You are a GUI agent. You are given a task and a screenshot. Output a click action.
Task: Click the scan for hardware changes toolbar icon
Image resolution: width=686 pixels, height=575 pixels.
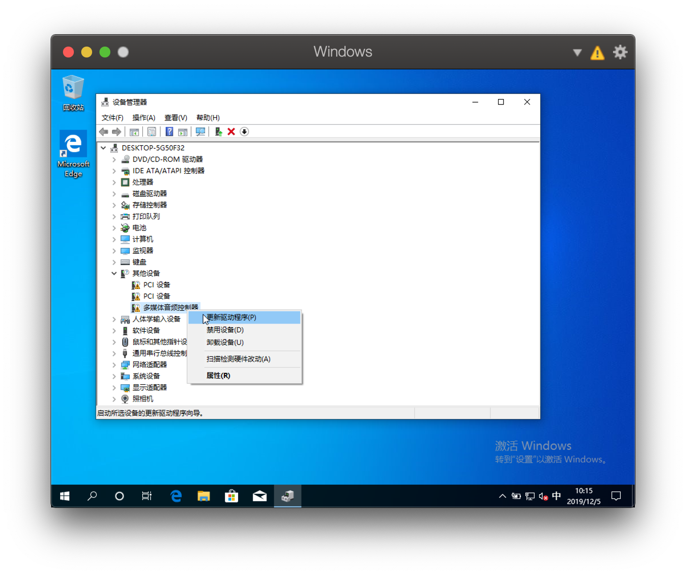200,132
